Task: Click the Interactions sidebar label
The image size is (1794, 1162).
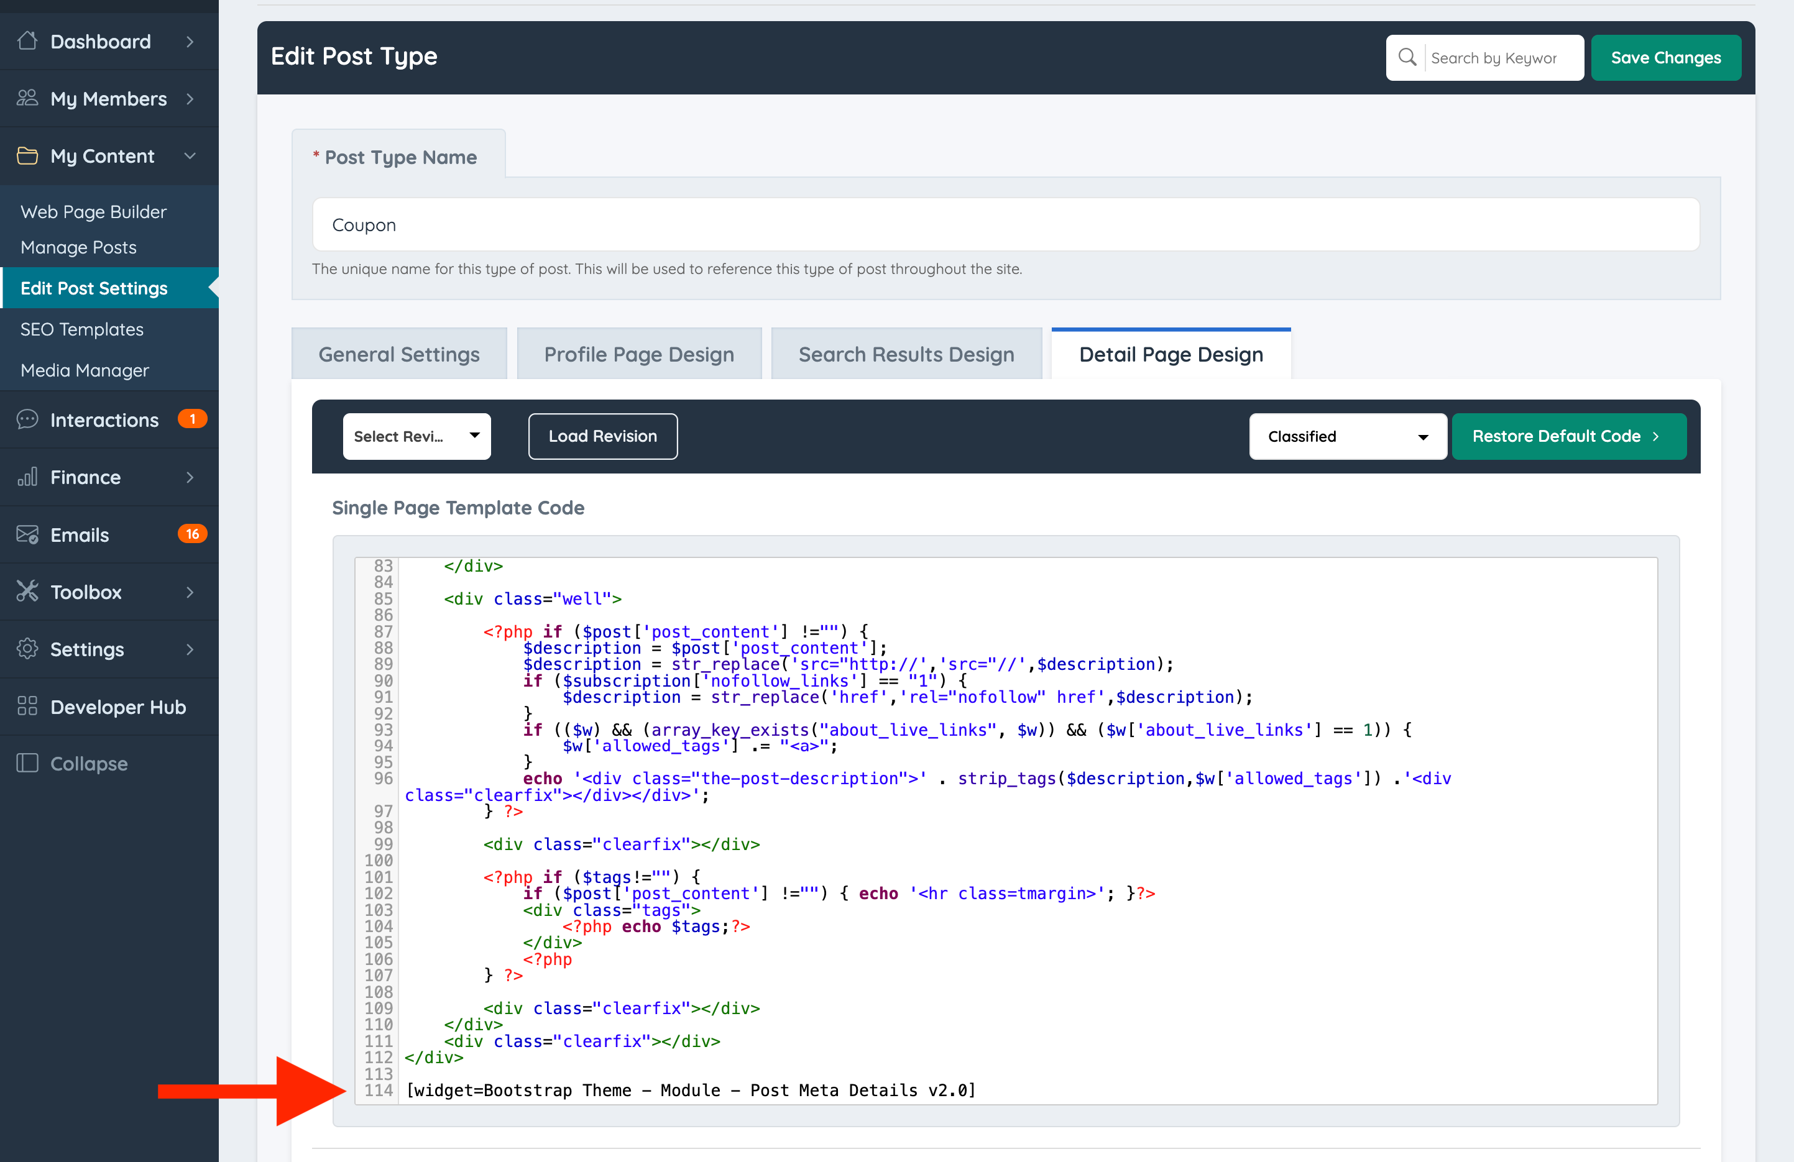Action: [104, 419]
